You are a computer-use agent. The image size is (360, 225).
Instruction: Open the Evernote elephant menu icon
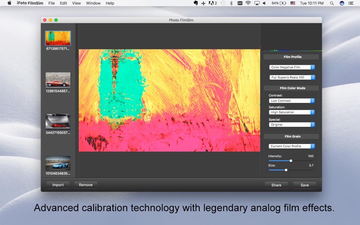pyautogui.click(x=196, y=3)
